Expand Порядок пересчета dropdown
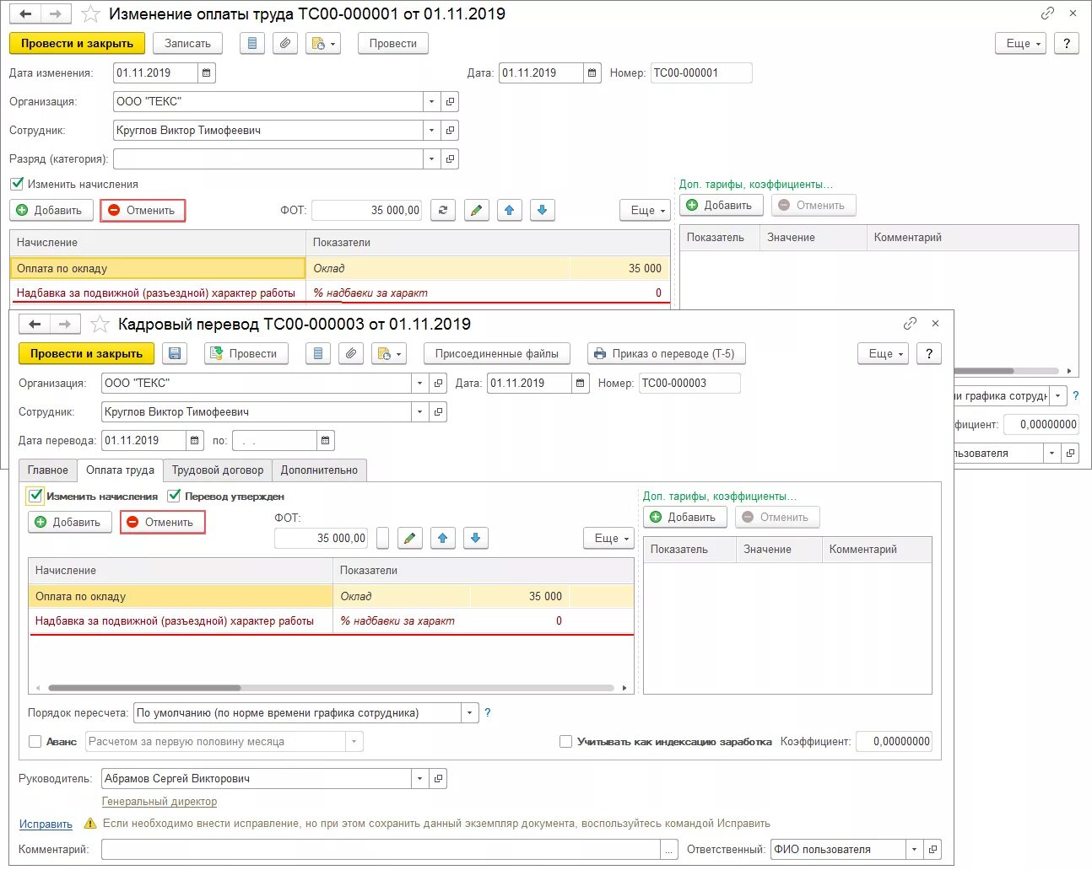1092x870 pixels. tap(470, 713)
